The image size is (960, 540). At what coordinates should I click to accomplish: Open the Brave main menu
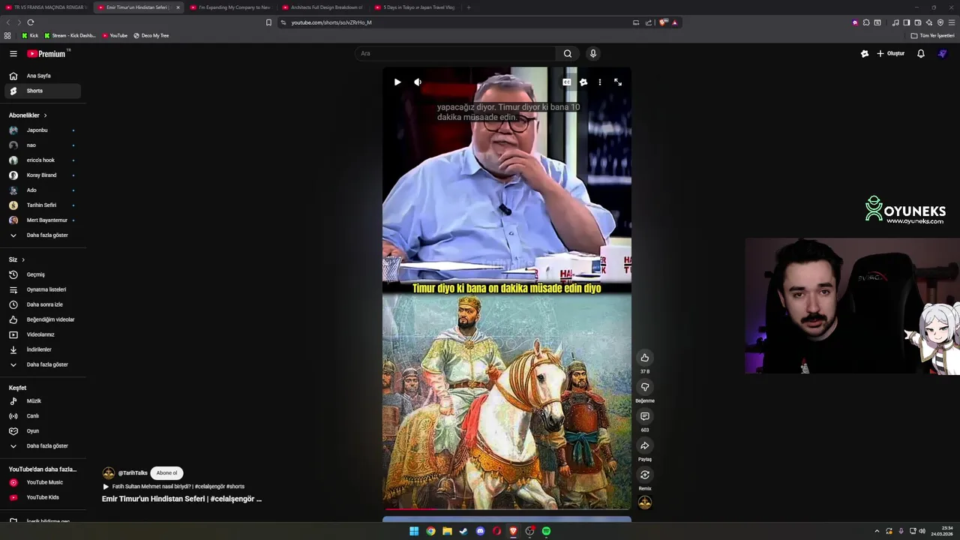[x=952, y=22]
